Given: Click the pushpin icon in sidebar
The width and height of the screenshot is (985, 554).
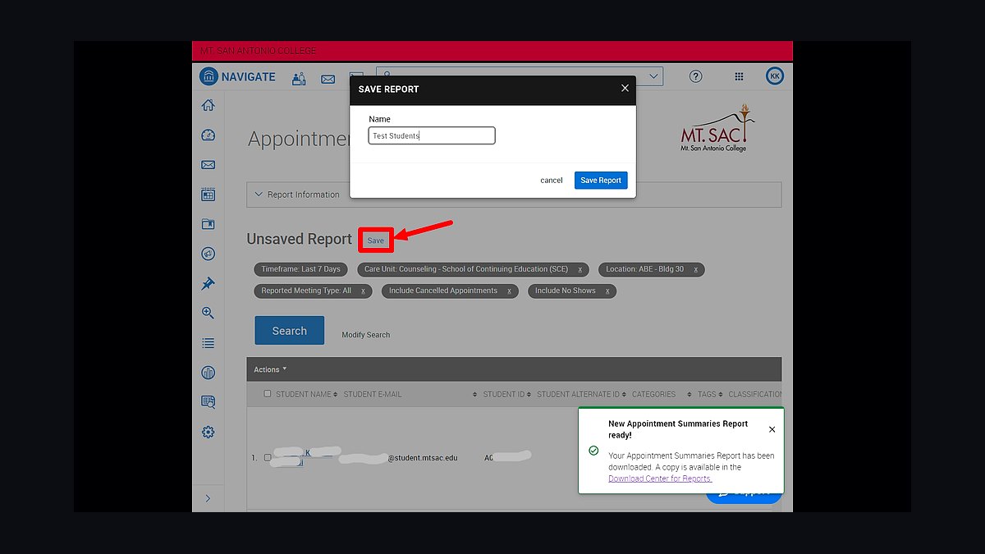Looking at the screenshot, I should 208,284.
